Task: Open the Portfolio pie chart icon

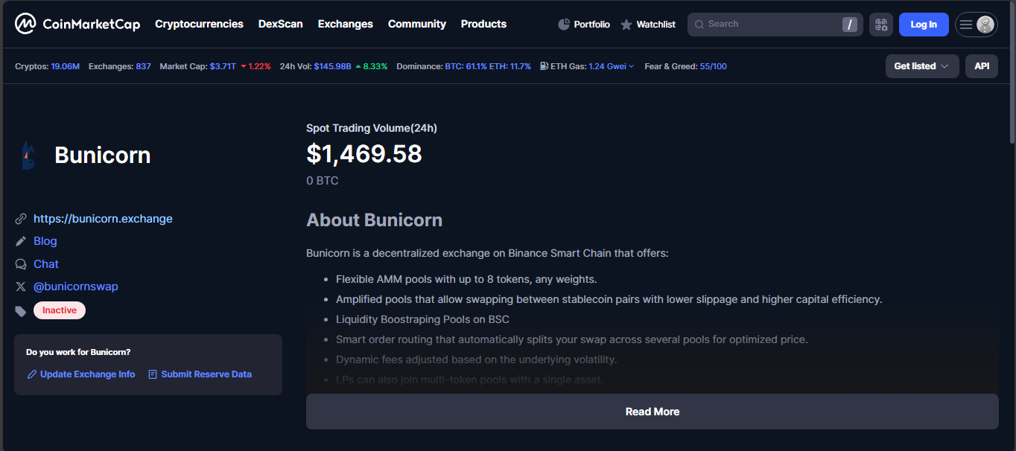Action: point(564,25)
